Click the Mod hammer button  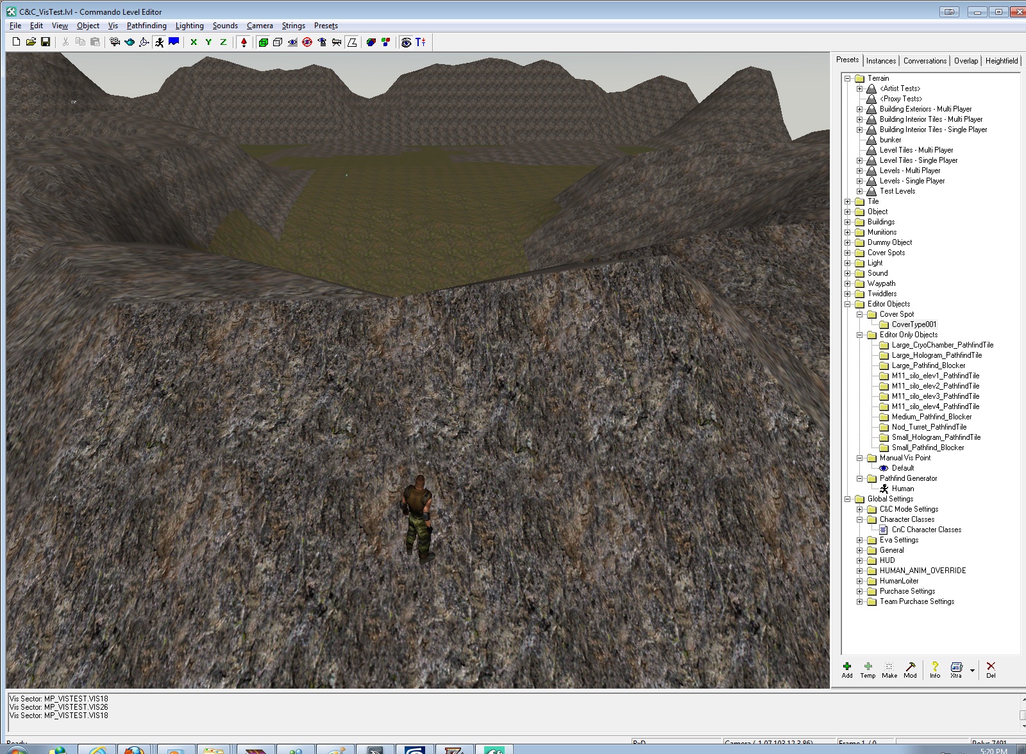click(x=910, y=669)
